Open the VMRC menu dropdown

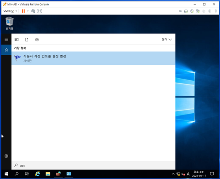[10, 11]
